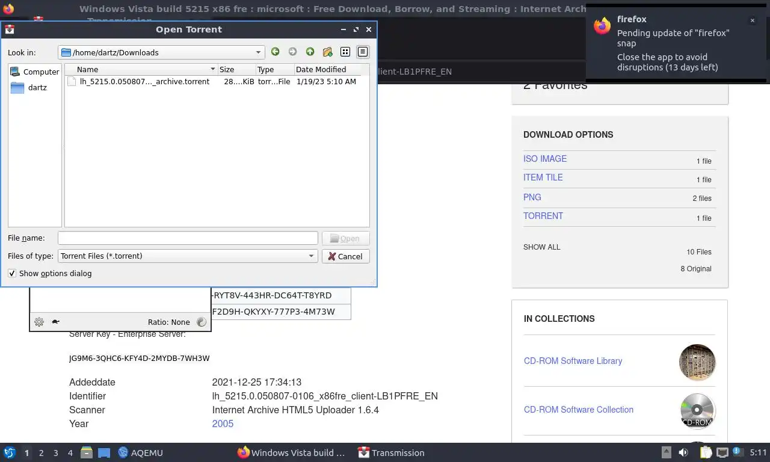Sort files by Size column
This screenshot has width=770, height=462.
point(236,69)
